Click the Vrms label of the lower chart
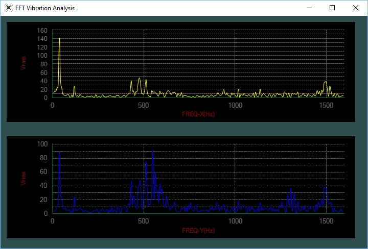The width and height of the screenshot is (368, 249). [23, 179]
